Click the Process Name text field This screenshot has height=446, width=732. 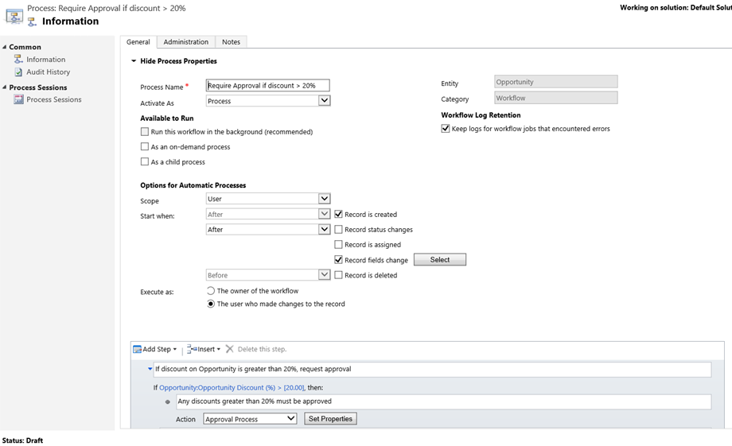coord(267,86)
